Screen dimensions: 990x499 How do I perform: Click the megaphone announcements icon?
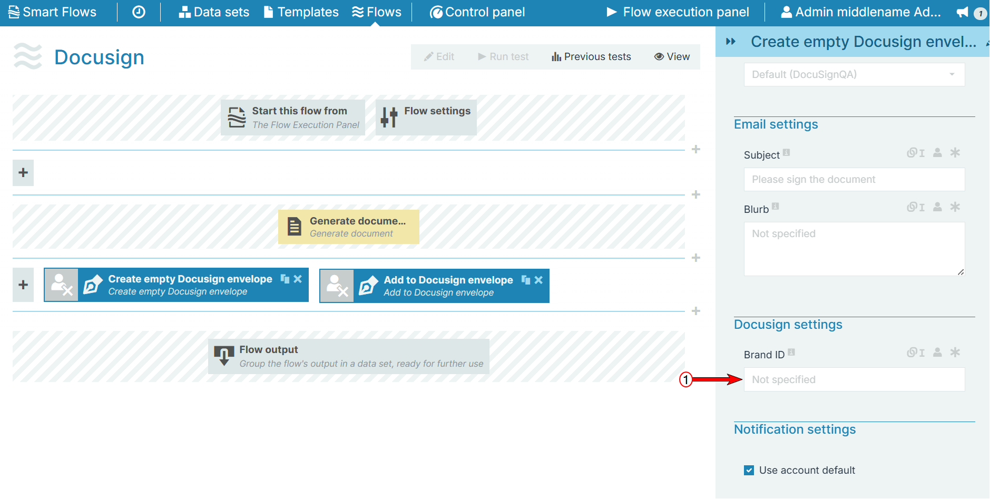coord(962,12)
